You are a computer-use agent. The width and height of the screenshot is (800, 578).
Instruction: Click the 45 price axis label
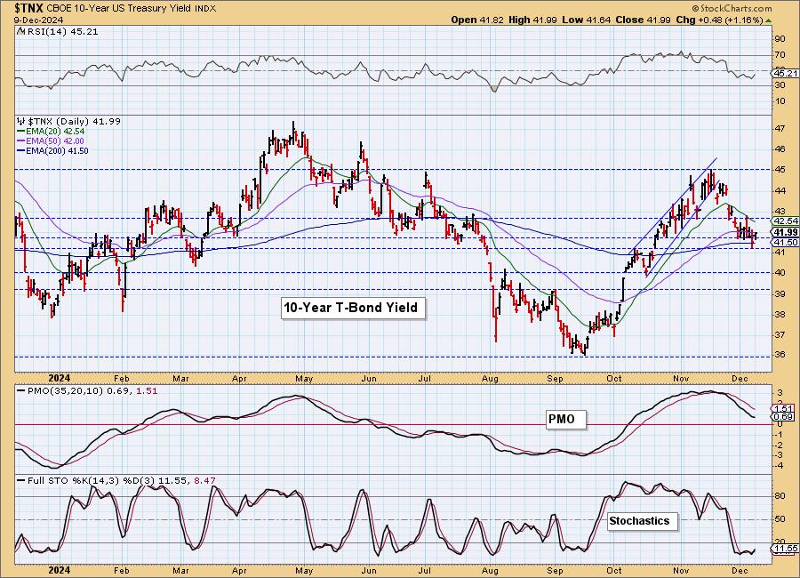tap(780, 170)
